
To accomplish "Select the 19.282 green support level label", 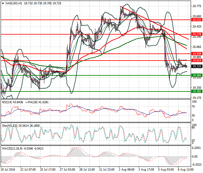I will coord(197,91).
